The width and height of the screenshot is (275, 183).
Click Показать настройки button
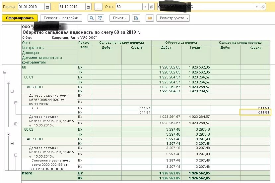coord(61,18)
